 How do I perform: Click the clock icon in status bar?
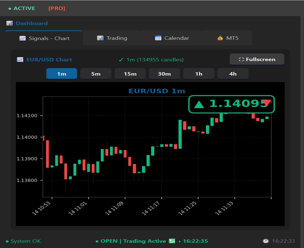point(266,241)
